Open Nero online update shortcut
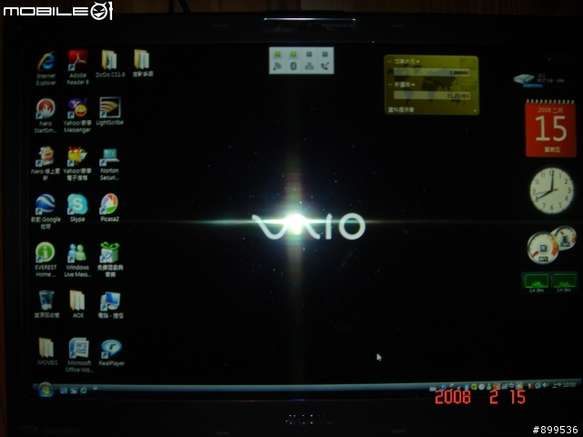 [x=46, y=164]
